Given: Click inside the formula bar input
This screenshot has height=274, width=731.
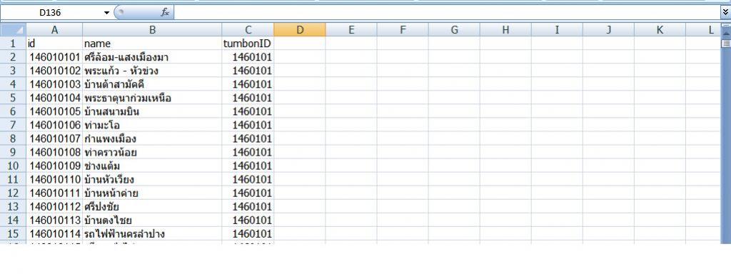Looking at the screenshot, I should [x=447, y=13].
